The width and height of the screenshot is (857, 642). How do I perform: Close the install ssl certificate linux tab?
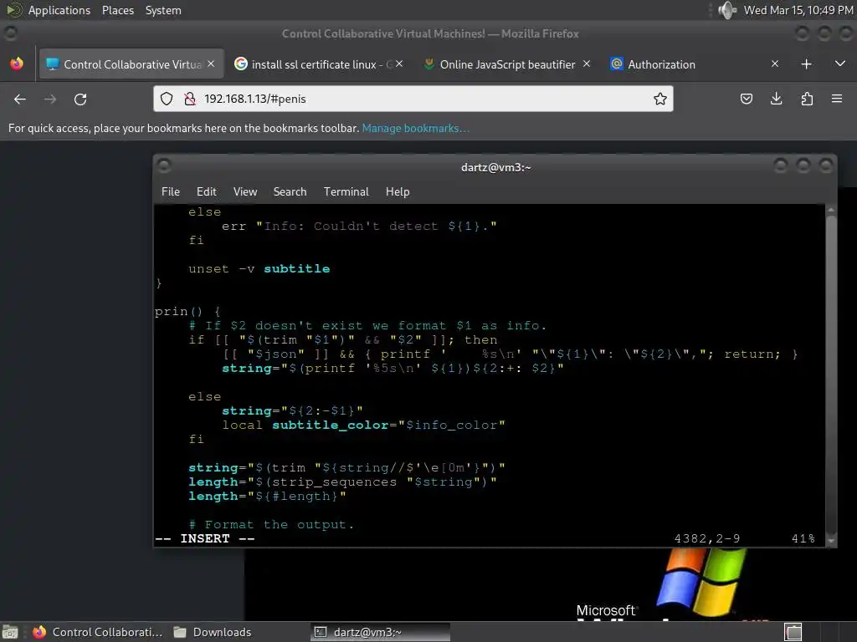(x=399, y=64)
